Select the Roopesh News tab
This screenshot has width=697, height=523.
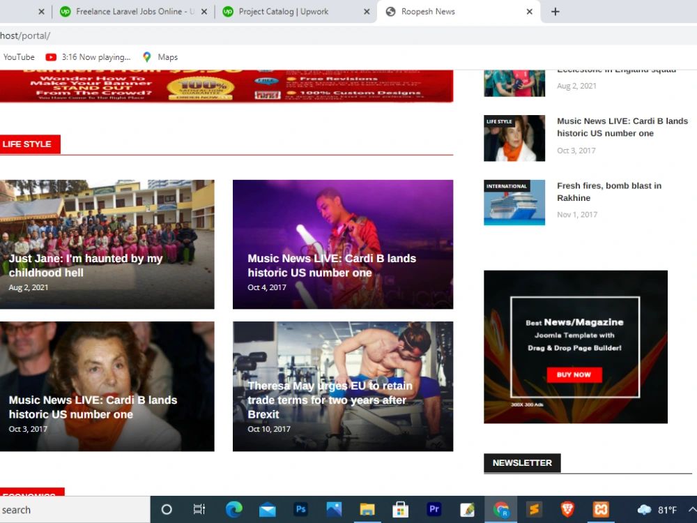459,12
